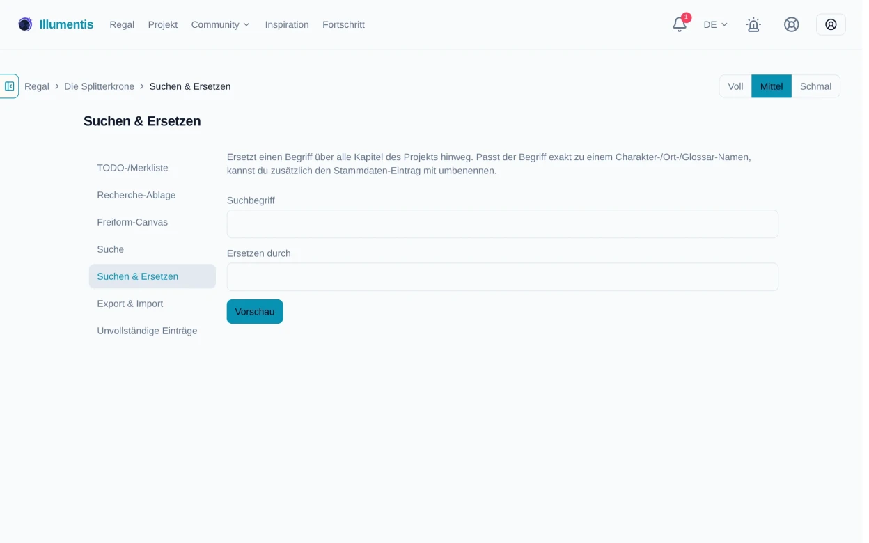Open Unvollständige Einträge in the sidebar
The image size is (869, 543).
152,331
